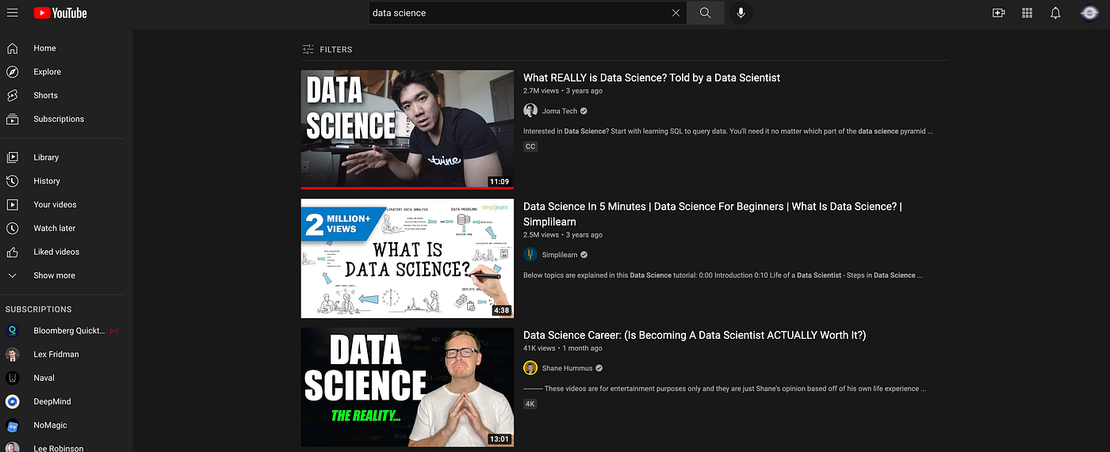
Task: Click the Liked videos thumbs-up icon
Action: click(13, 252)
